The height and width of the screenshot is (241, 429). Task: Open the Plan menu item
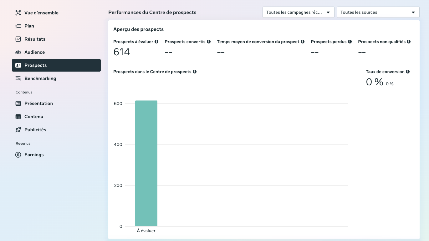[x=56, y=26]
